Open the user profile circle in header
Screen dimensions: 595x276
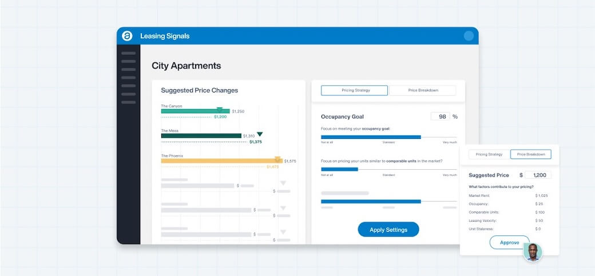point(469,36)
